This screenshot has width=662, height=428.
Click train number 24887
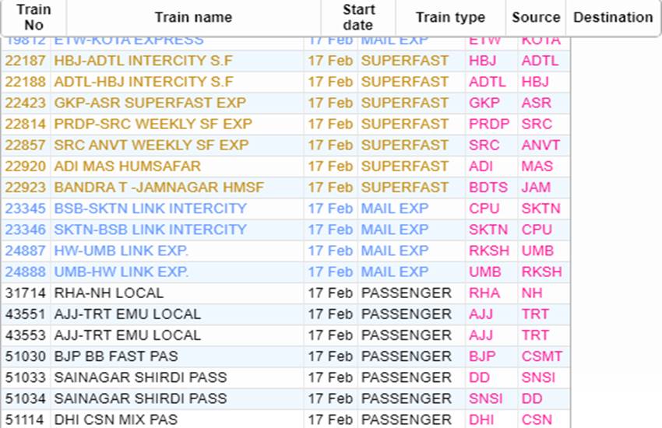click(x=26, y=251)
